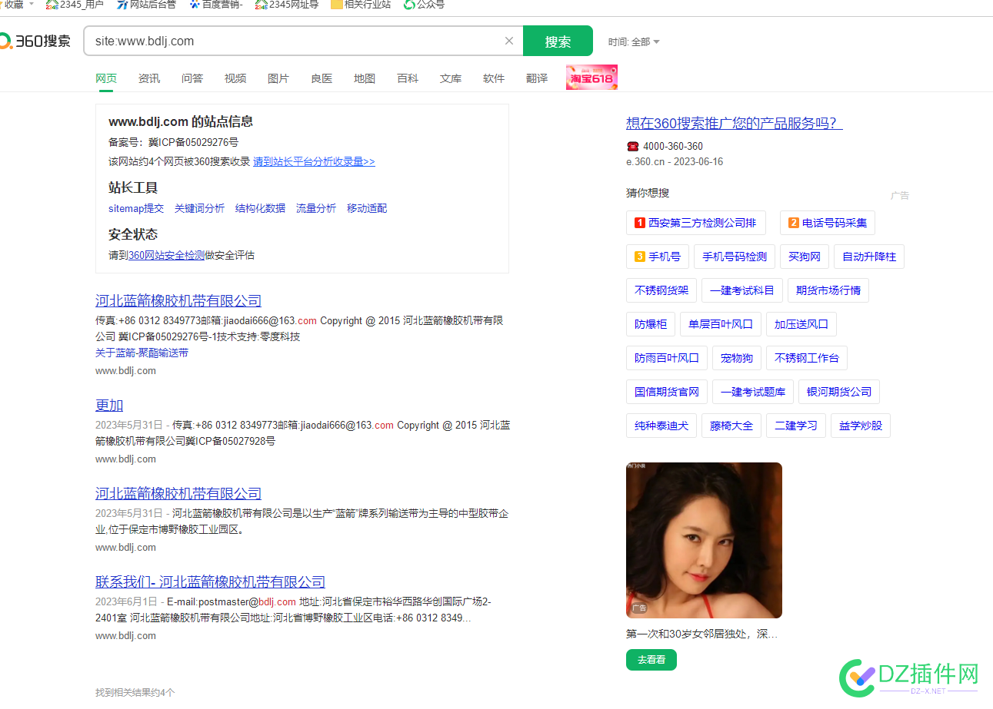993x709 pixels.
Task: Open the 移动适配 tool link
Action: coord(367,208)
